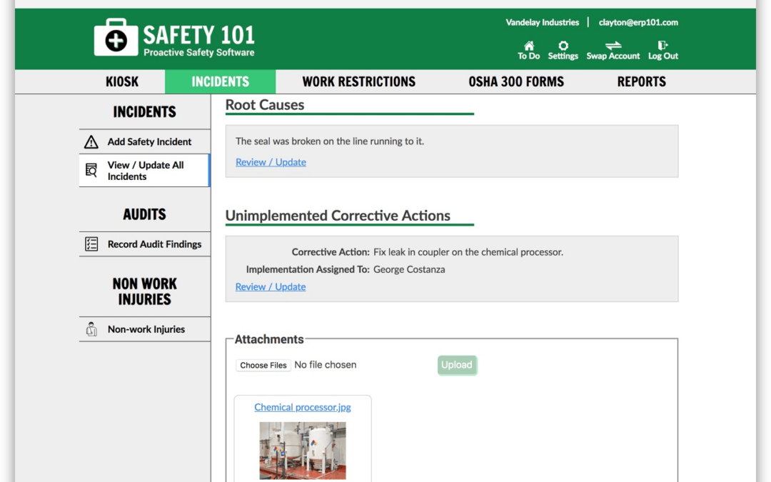Click the Attachments legend label
The height and width of the screenshot is (482, 771).
(x=269, y=339)
